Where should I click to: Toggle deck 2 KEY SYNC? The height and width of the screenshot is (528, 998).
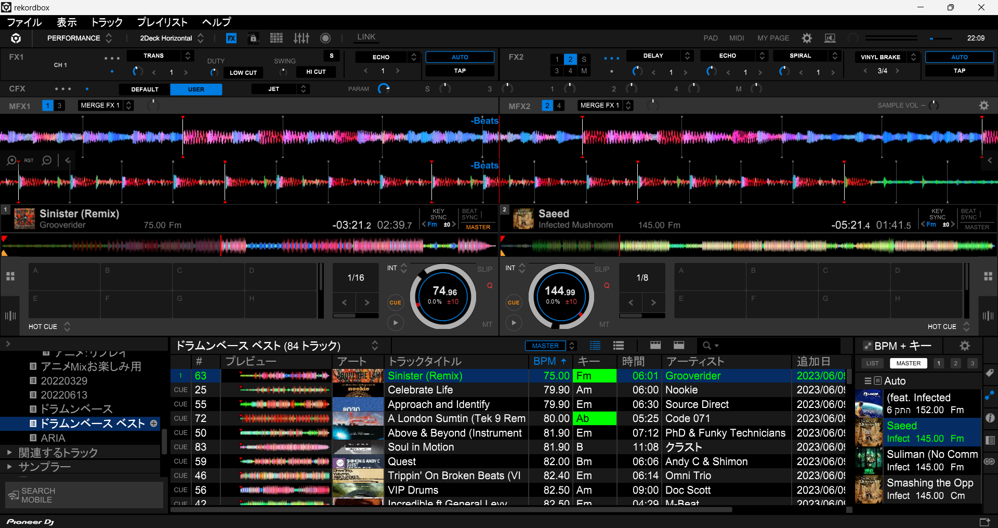pyautogui.click(x=937, y=214)
